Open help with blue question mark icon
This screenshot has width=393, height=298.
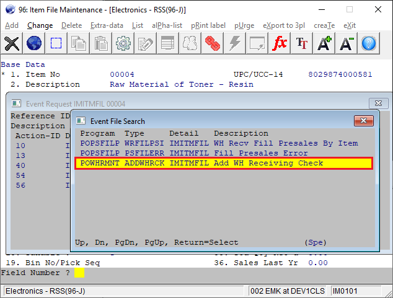pos(369,43)
